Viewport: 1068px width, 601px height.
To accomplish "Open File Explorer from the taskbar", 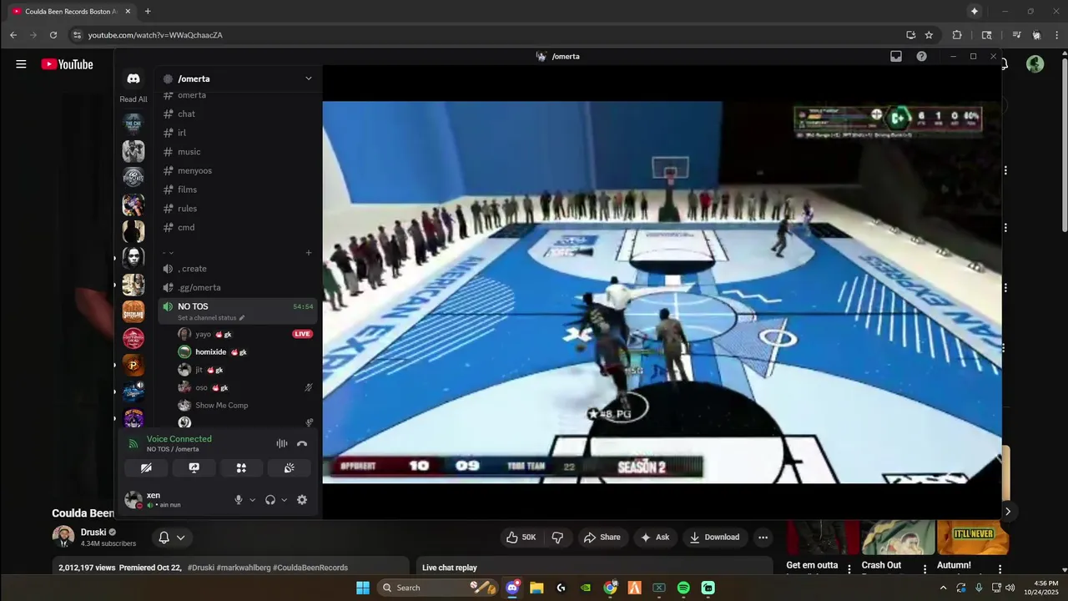I will coord(537,588).
